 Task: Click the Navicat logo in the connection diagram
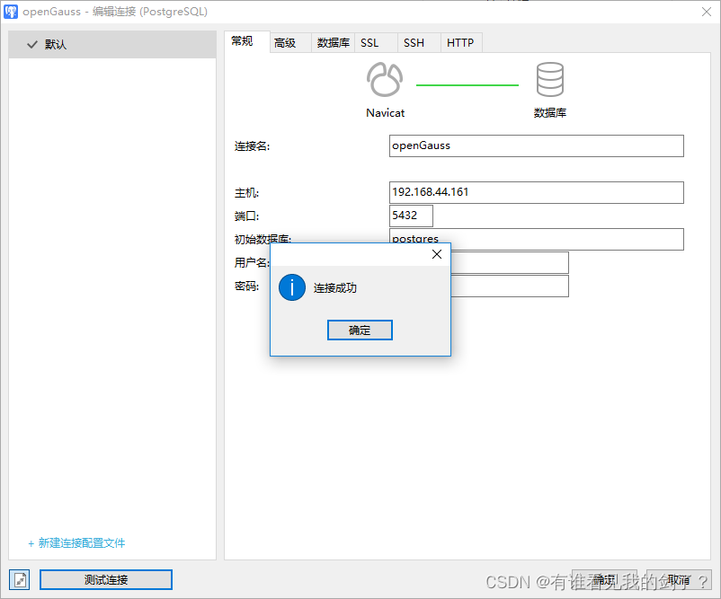click(385, 79)
